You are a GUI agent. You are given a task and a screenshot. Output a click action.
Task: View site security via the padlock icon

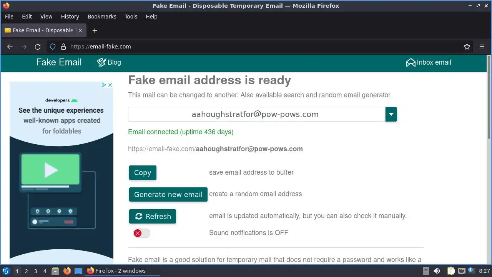pos(63,47)
